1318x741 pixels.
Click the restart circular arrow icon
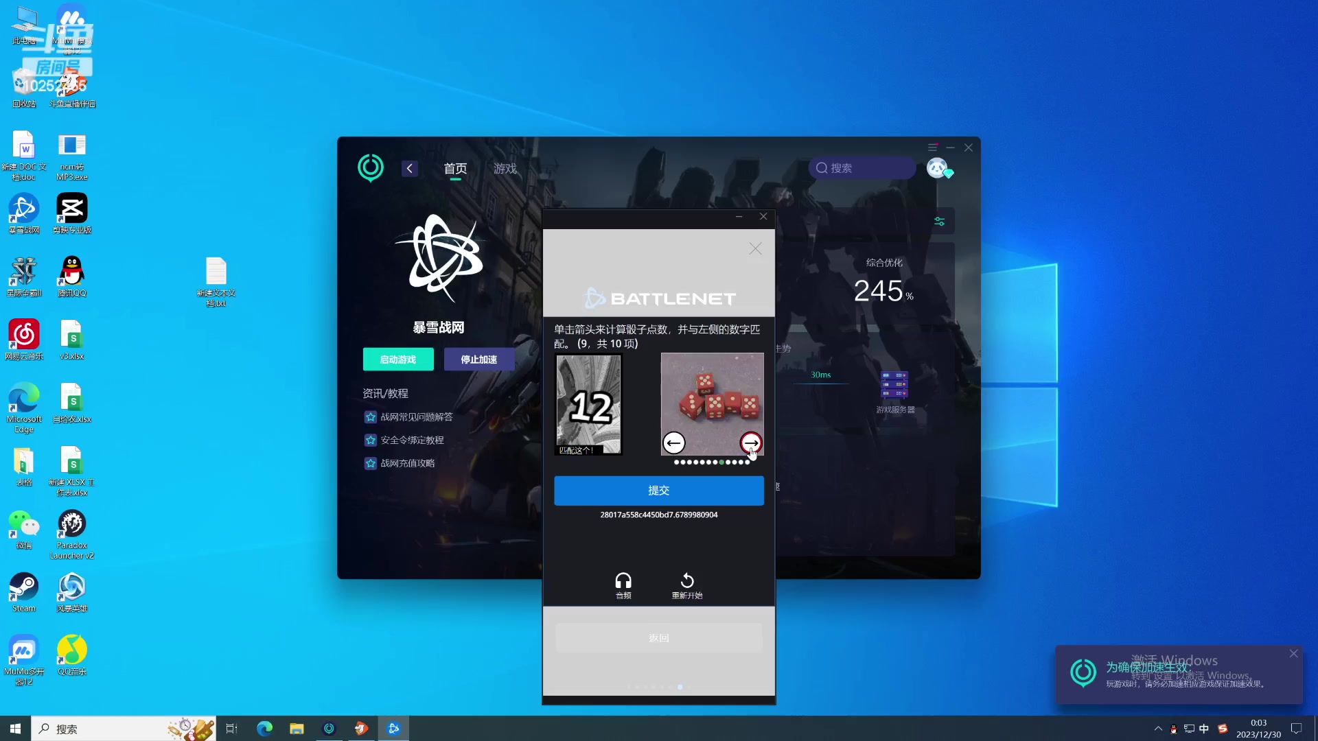686,581
